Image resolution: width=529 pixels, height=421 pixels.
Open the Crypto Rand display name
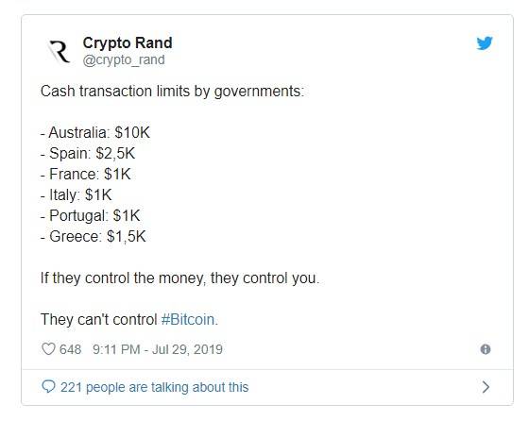click(x=128, y=42)
